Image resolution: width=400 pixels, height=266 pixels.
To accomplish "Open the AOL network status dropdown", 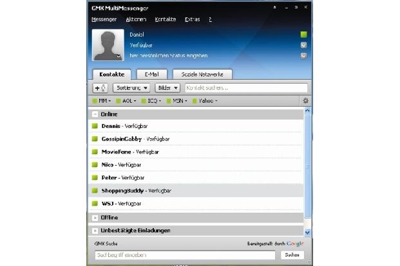I will tap(126, 101).
